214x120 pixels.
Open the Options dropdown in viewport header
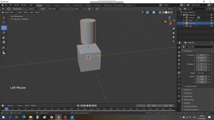[171, 9]
